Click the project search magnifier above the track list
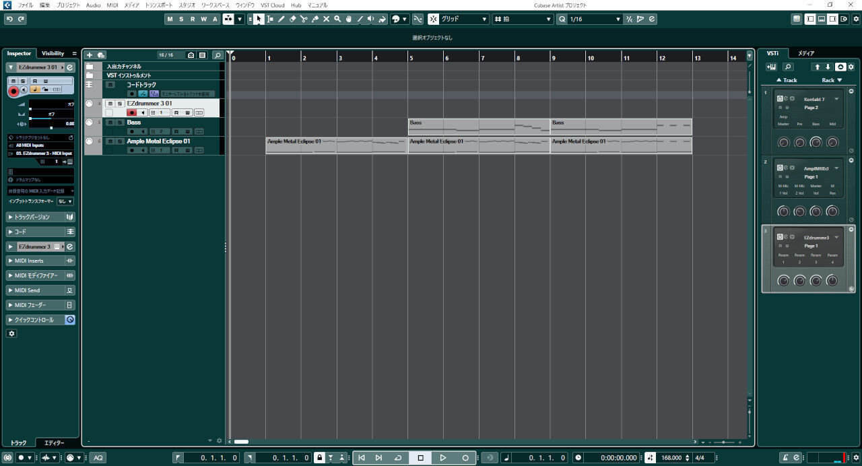The image size is (862, 466). tap(217, 55)
